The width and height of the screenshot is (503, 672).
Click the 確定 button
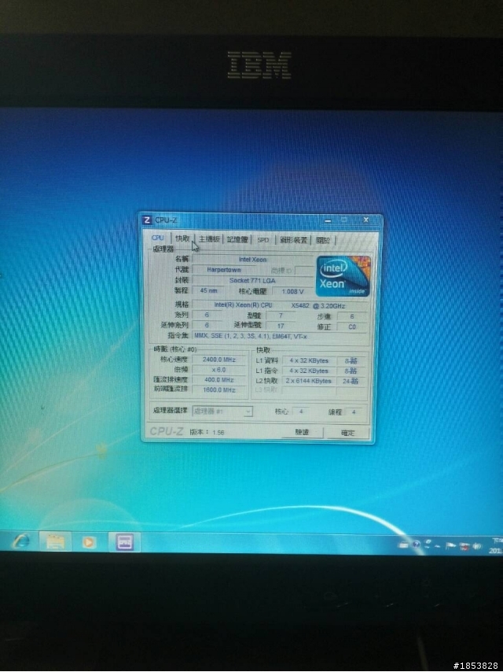click(x=347, y=433)
